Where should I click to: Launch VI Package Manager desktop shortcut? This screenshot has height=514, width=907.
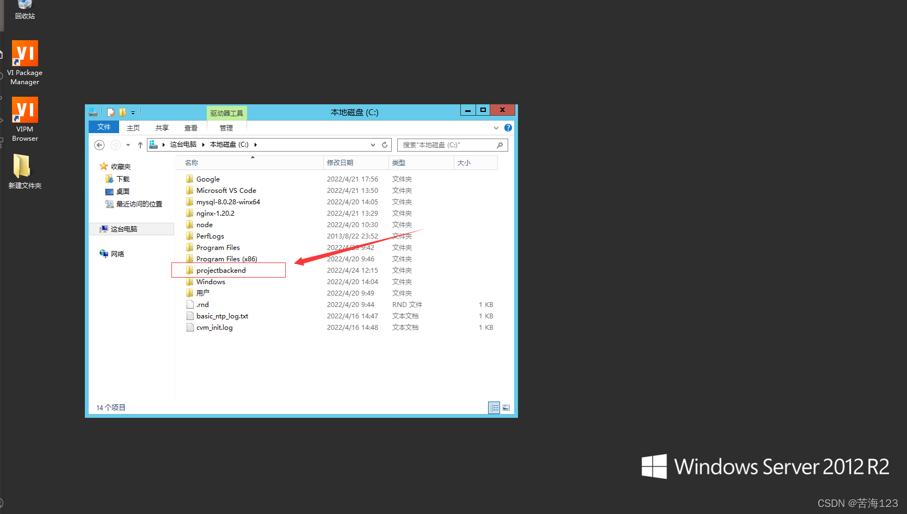click(x=24, y=63)
